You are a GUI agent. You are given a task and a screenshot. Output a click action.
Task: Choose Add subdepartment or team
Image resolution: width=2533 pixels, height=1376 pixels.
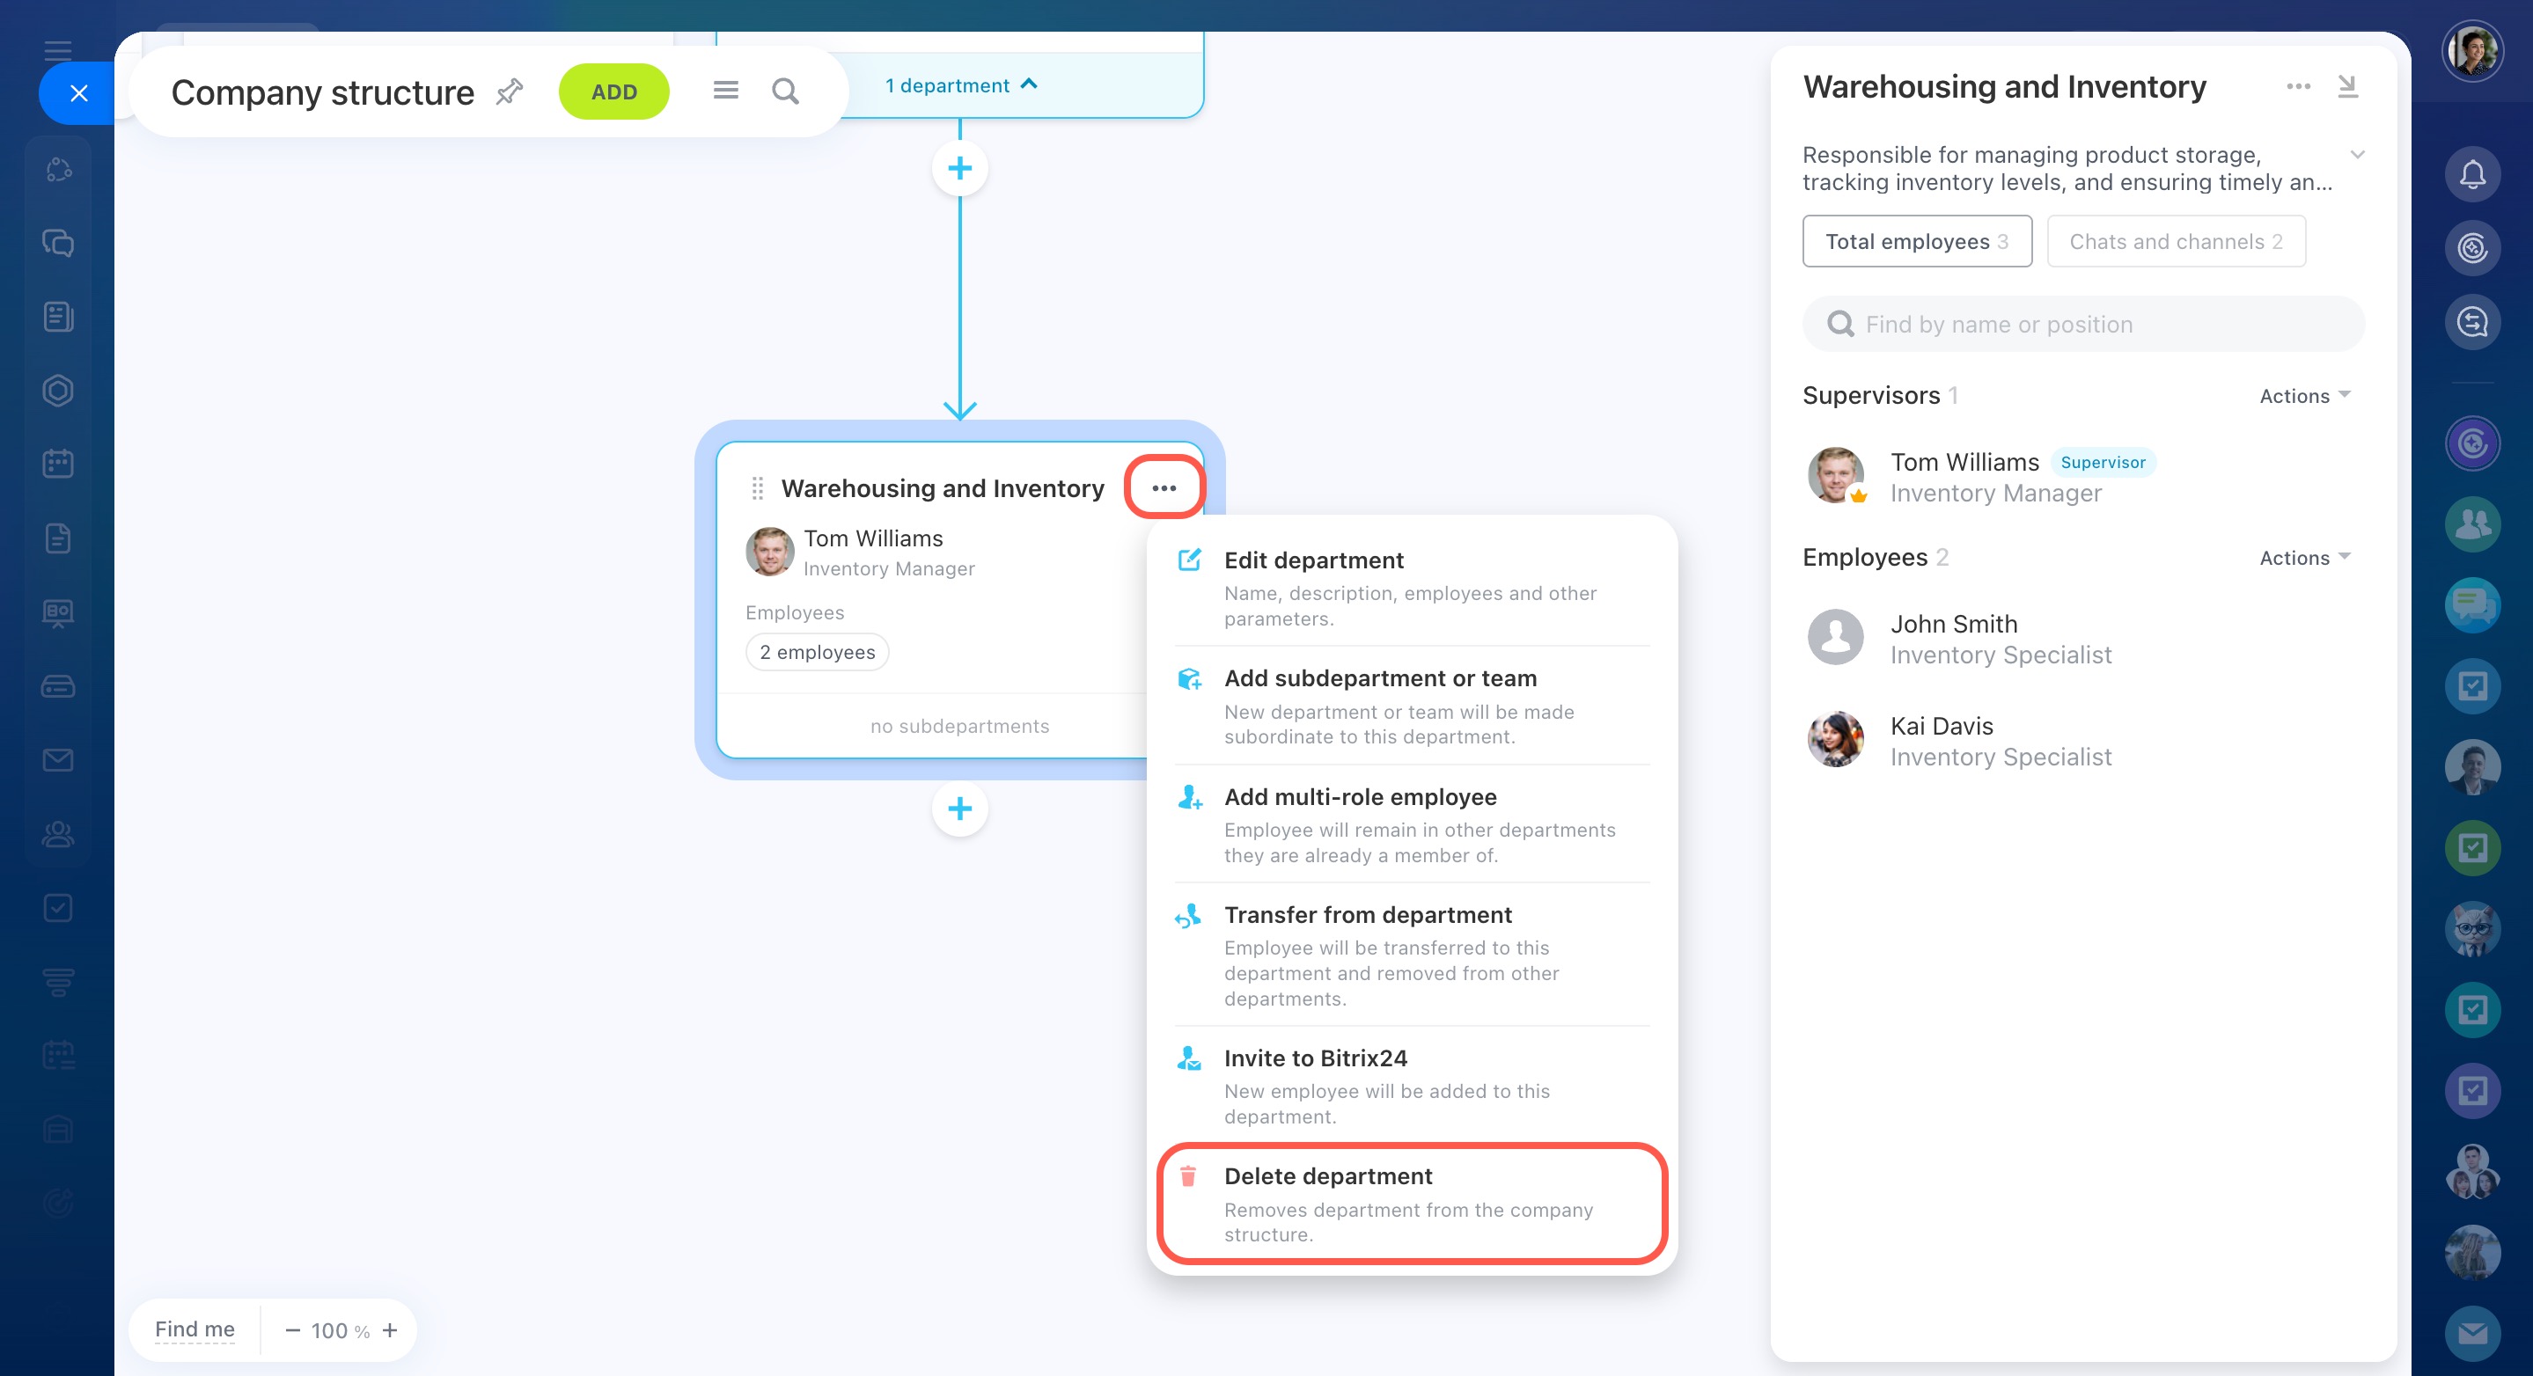click(1412, 706)
